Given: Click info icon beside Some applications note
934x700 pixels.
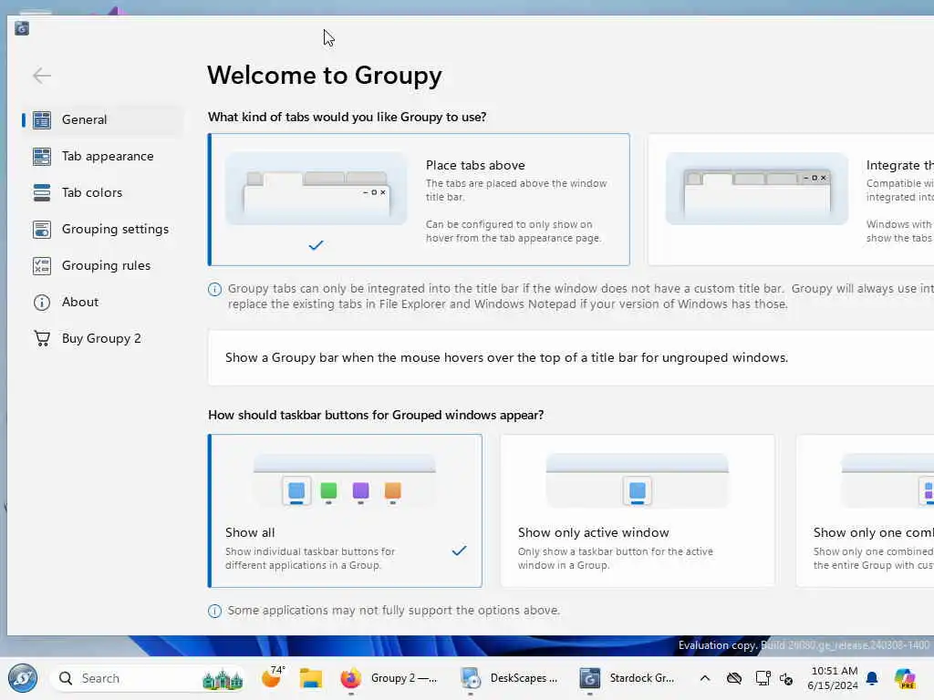Looking at the screenshot, I should click(x=214, y=611).
